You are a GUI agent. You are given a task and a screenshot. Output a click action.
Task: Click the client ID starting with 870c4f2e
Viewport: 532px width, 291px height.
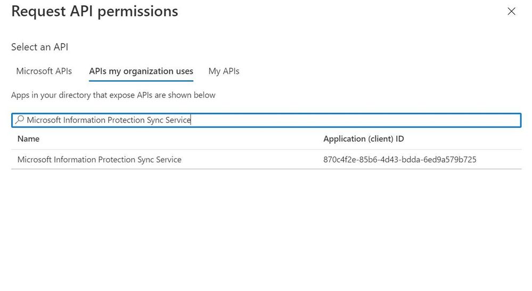(x=399, y=159)
